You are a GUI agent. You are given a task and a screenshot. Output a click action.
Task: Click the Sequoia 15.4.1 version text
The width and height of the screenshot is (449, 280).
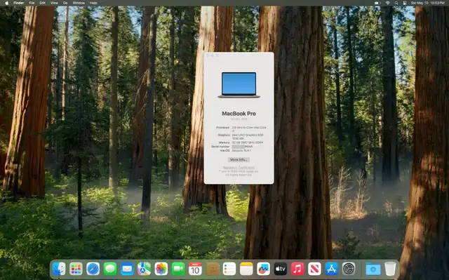[241, 150]
